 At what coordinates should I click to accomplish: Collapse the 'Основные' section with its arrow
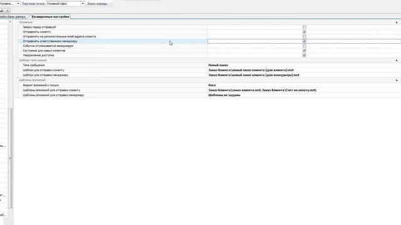click(x=397, y=22)
